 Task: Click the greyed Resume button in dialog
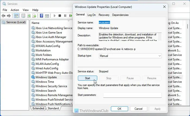[x=152, y=78]
